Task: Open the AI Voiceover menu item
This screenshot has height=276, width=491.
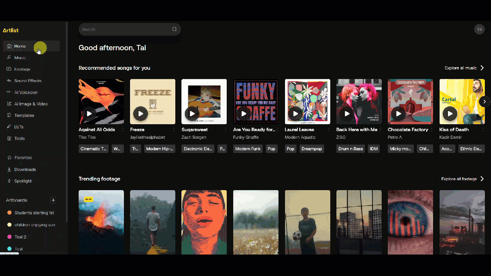Action: coord(26,92)
